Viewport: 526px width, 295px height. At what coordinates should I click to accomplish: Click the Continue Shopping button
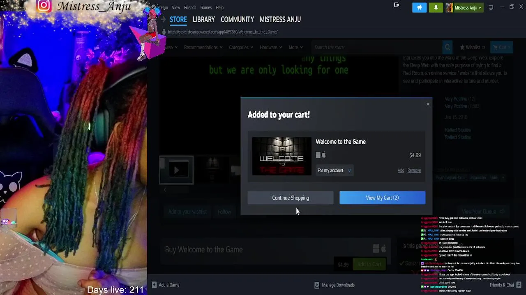tap(291, 198)
